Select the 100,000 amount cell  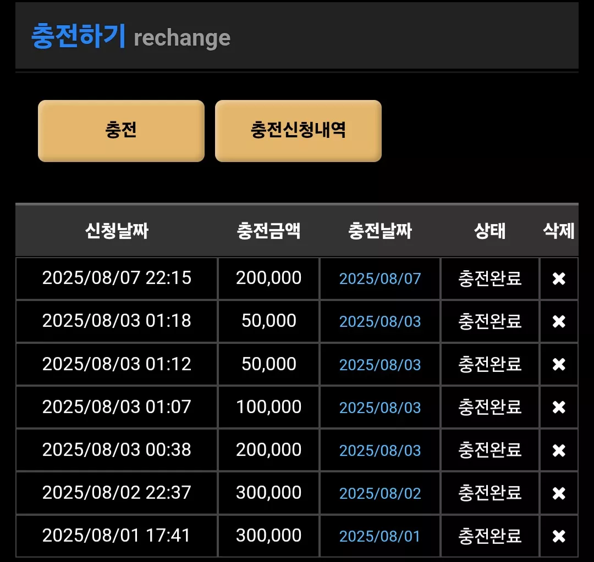268,407
